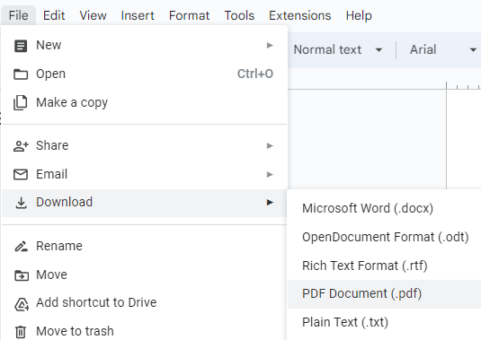Open the View menu

pos(93,15)
